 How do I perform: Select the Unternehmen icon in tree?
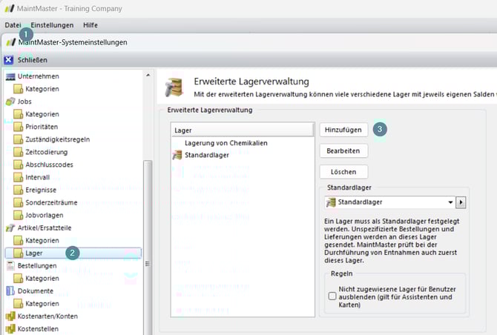click(x=10, y=76)
